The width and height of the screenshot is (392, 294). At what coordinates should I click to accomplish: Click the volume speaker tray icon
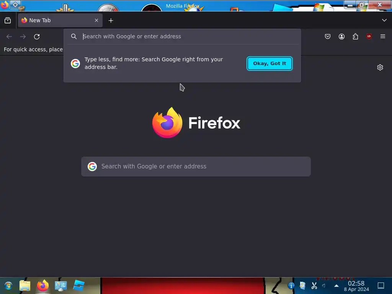pyautogui.click(x=324, y=286)
